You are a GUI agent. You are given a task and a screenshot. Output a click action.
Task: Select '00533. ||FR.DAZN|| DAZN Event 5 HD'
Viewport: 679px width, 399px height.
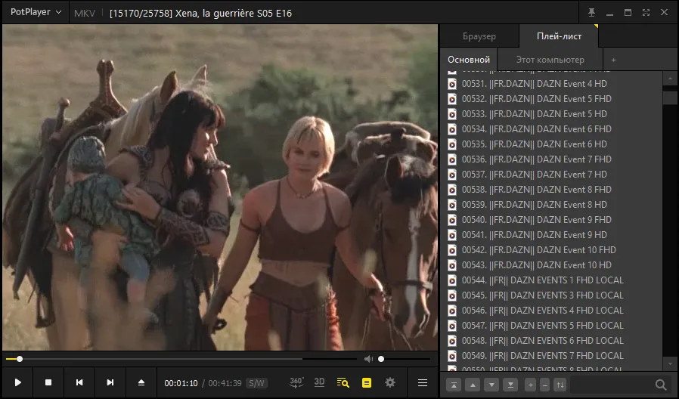(x=552, y=114)
